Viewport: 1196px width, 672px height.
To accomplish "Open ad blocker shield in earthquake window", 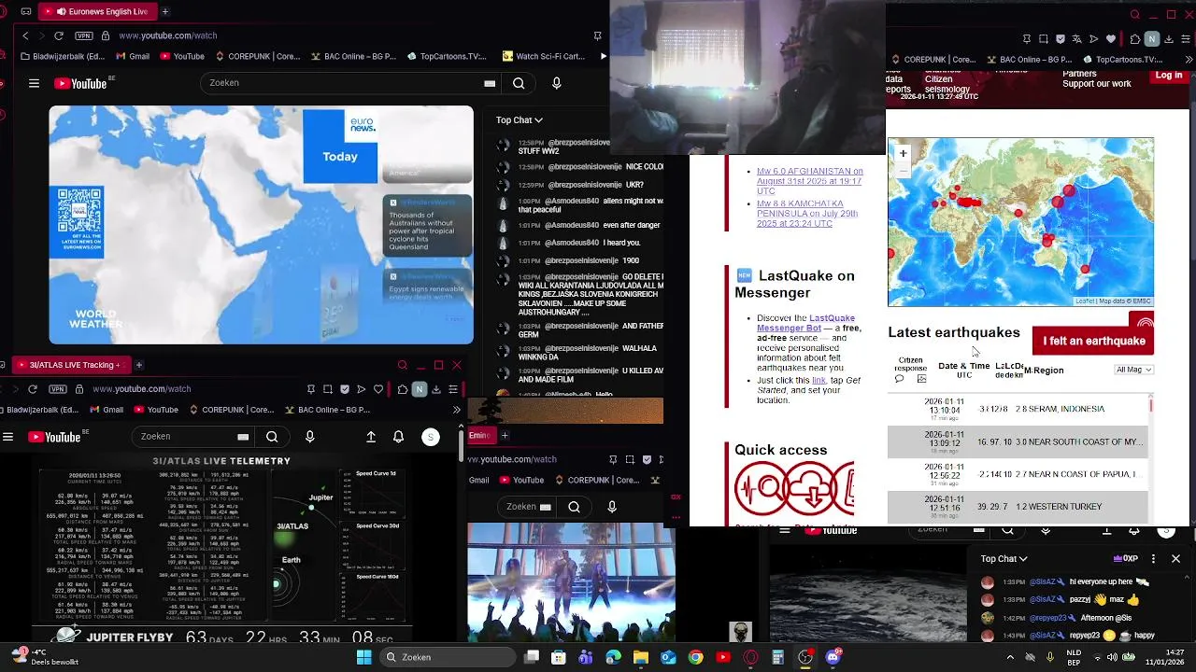I will click(1061, 39).
